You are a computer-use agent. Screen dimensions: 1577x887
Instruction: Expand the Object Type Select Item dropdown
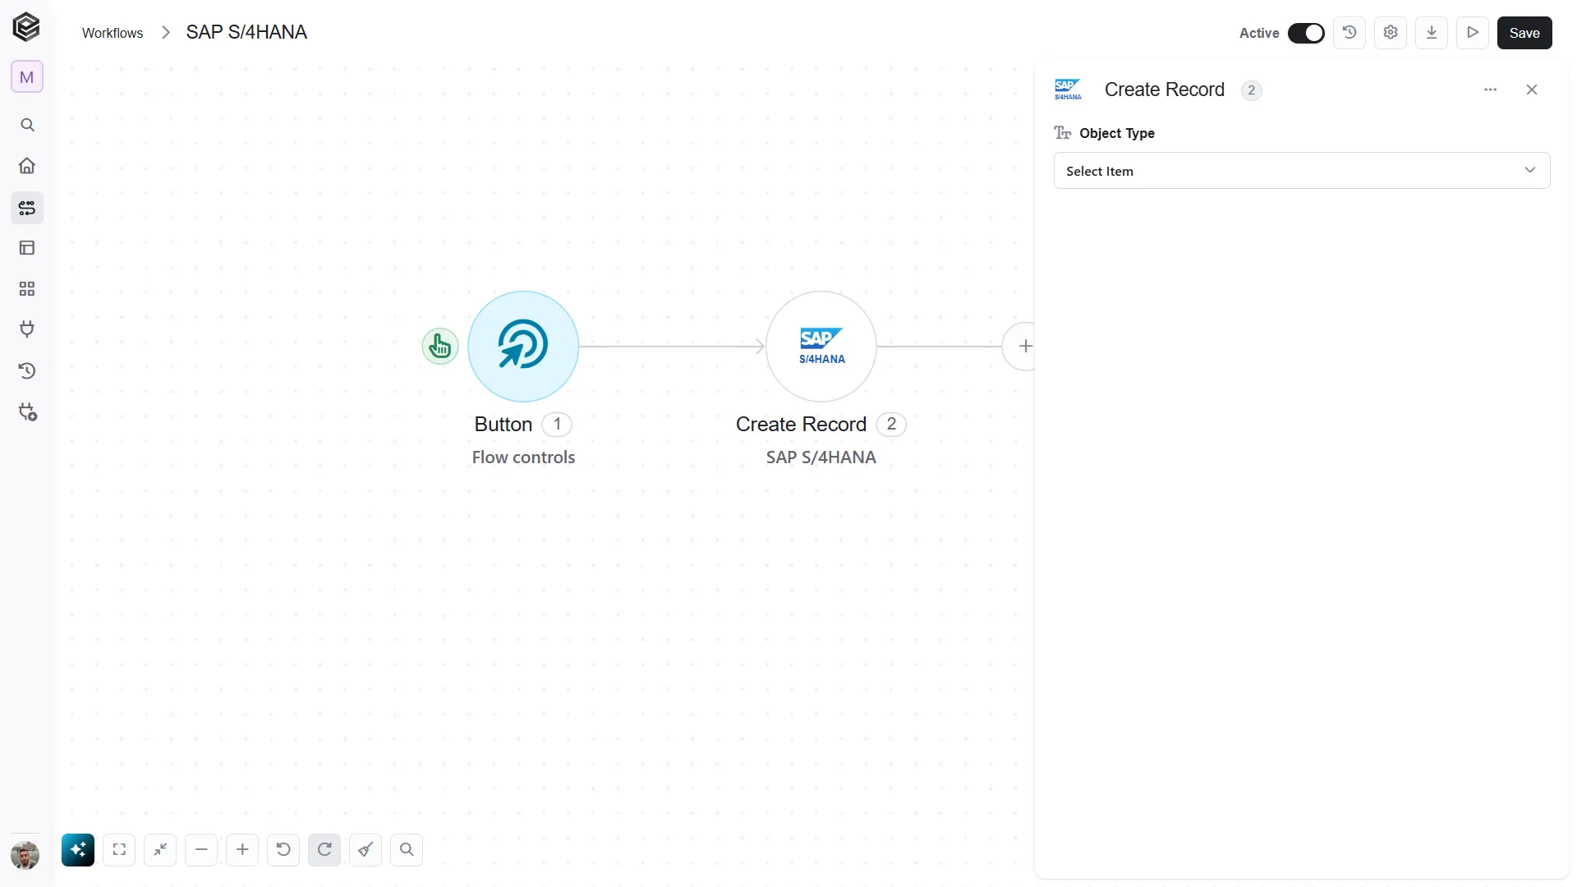[1302, 171]
